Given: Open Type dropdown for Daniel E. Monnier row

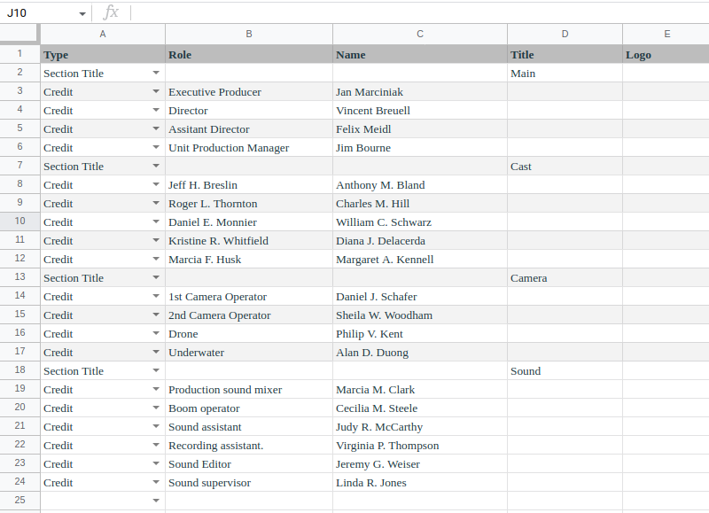Looking at the screenshot, I should tap(156, 222).
